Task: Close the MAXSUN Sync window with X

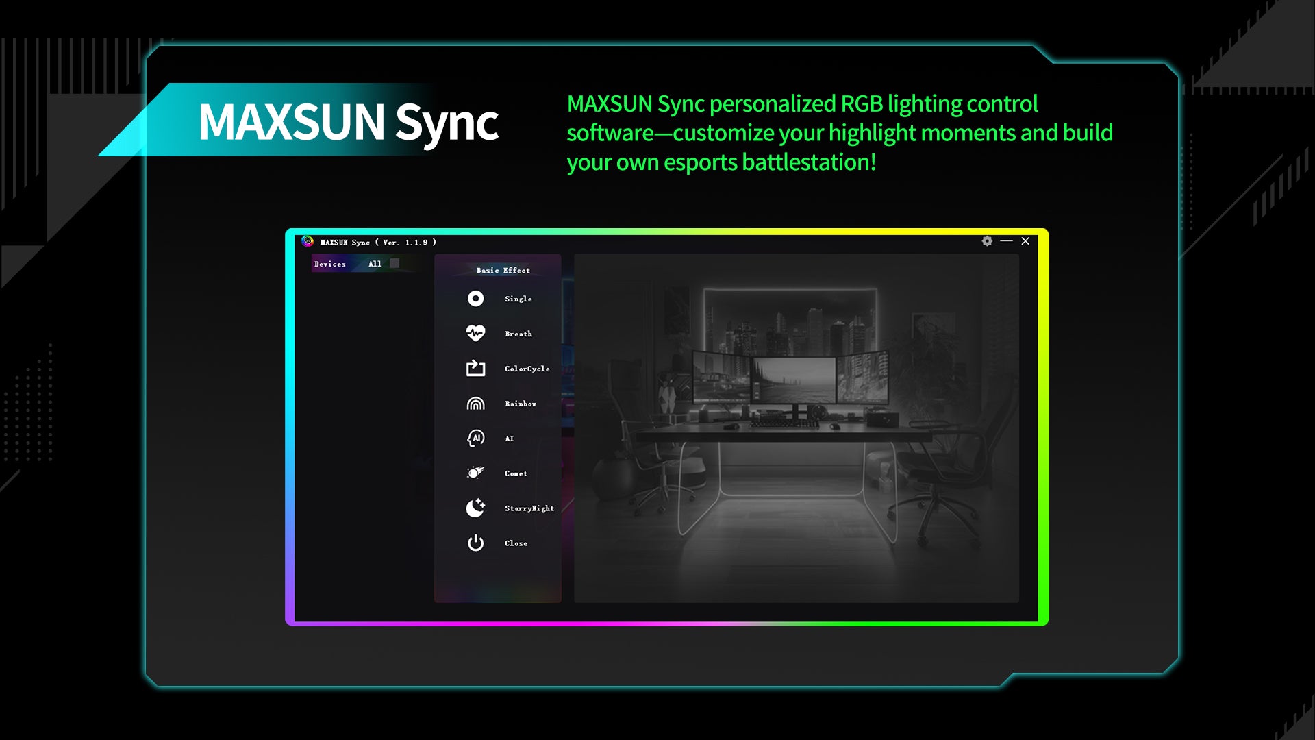Action: coord(1025,241)
